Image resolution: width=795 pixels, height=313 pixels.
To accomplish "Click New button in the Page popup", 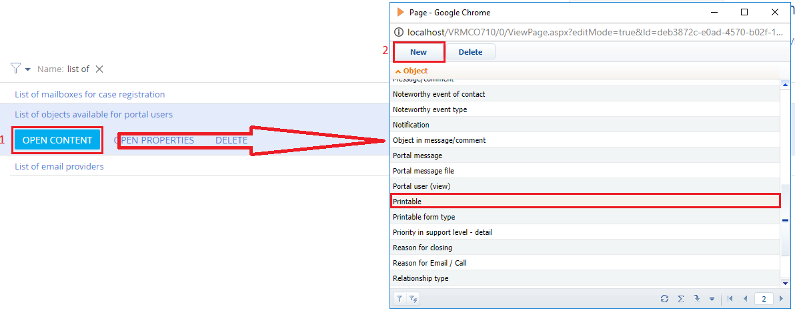I will pyautogui.click(x=419, y=52).
